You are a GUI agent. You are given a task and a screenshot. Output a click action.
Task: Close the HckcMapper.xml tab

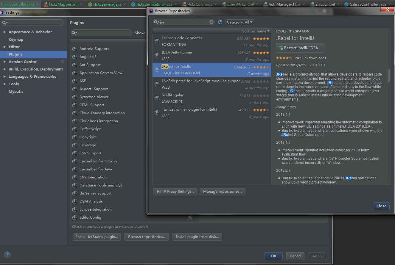click(81, 4)
